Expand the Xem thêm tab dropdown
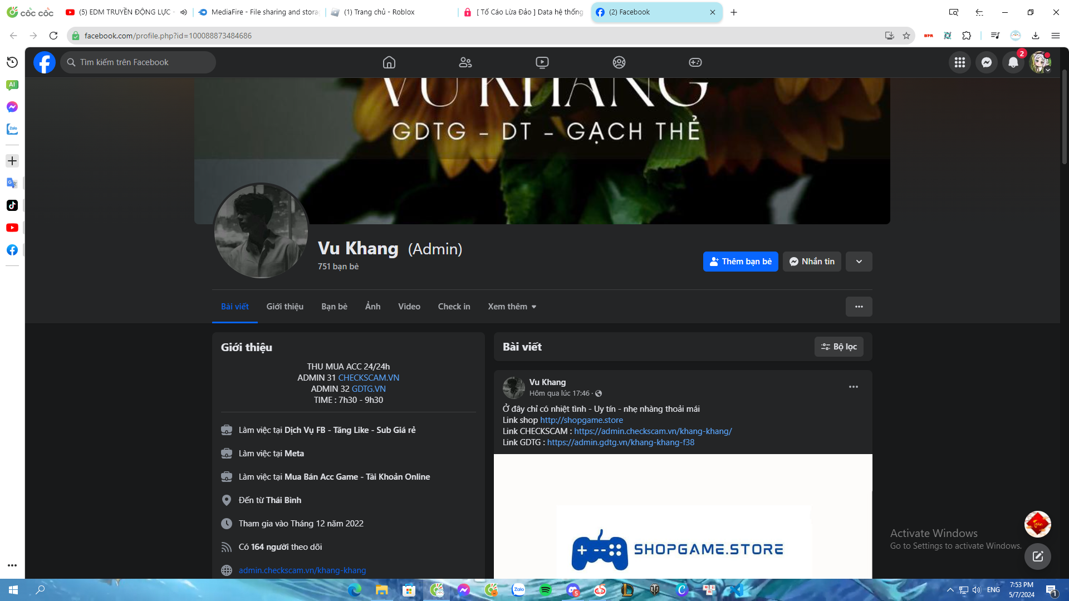Viewport: 1069px width, 601px height. point(512,307)
